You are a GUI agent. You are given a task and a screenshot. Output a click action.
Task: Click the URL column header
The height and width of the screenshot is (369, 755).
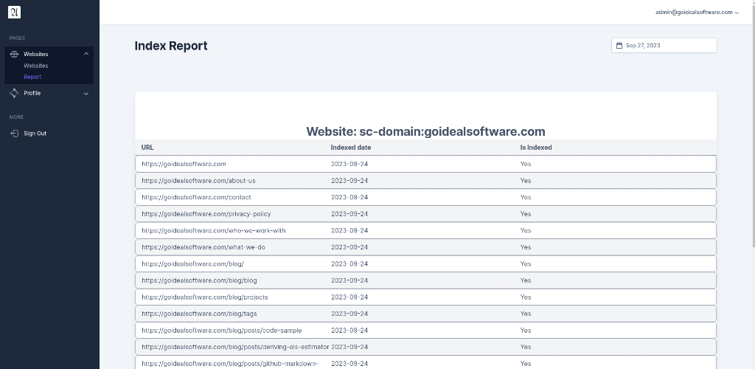(x=147, y=148)
